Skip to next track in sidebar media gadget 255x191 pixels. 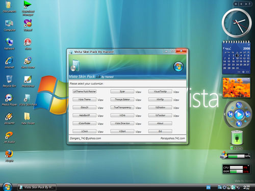point(247,114)
